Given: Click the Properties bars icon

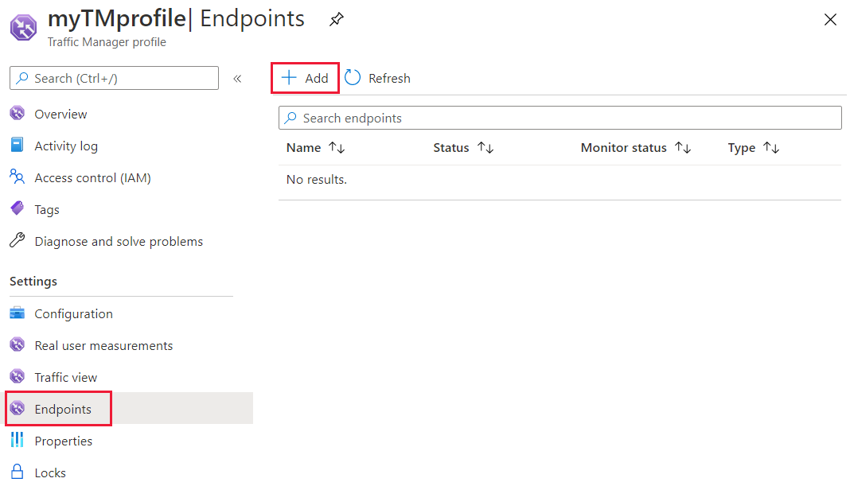Looking at the screenshot, I should (x=18, y=441).
